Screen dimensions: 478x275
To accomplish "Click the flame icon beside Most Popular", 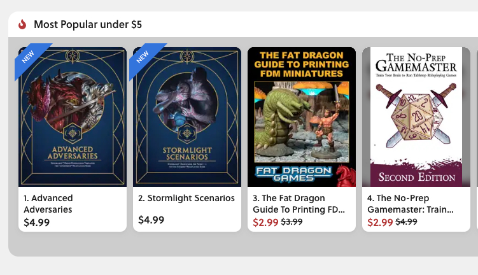I will pos(22,24).
